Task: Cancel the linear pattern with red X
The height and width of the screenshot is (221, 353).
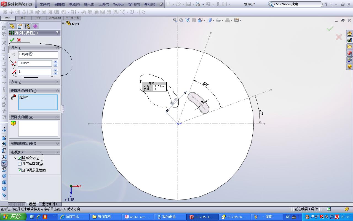Action: (x=19, y=40)
